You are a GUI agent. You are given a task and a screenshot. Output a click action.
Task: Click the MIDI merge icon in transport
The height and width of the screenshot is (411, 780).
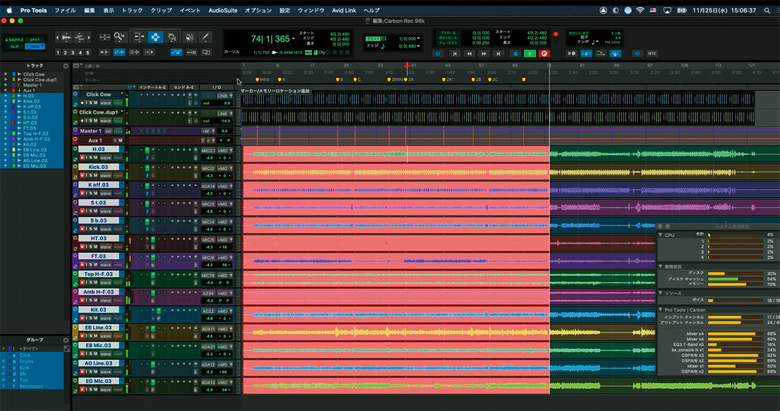601,53
